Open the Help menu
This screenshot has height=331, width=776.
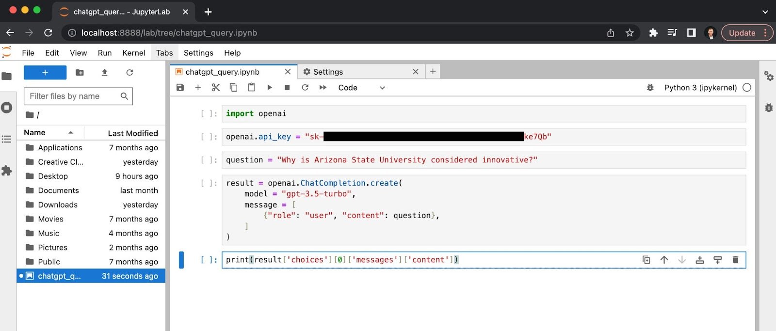pyautogui.click(x=232, y=53)
